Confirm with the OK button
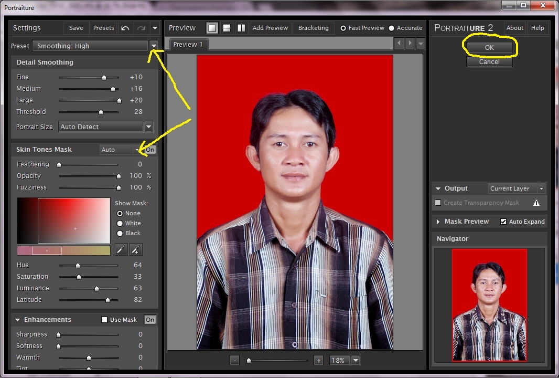 [x=489, y=47]
